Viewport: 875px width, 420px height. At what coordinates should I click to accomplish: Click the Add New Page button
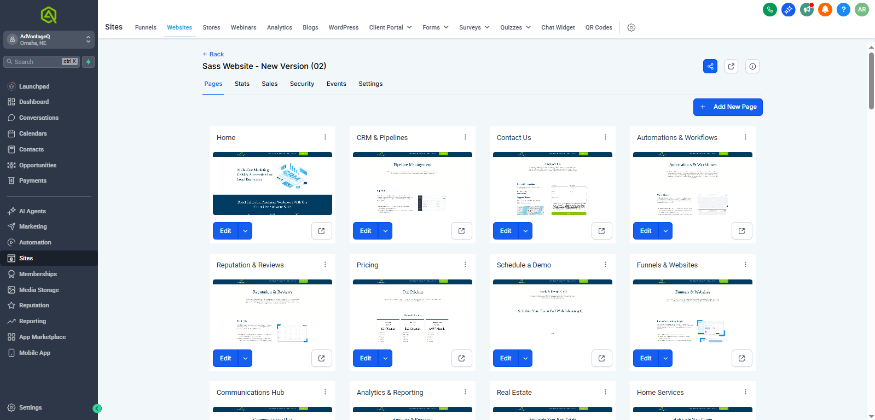[x=727, y=107]
